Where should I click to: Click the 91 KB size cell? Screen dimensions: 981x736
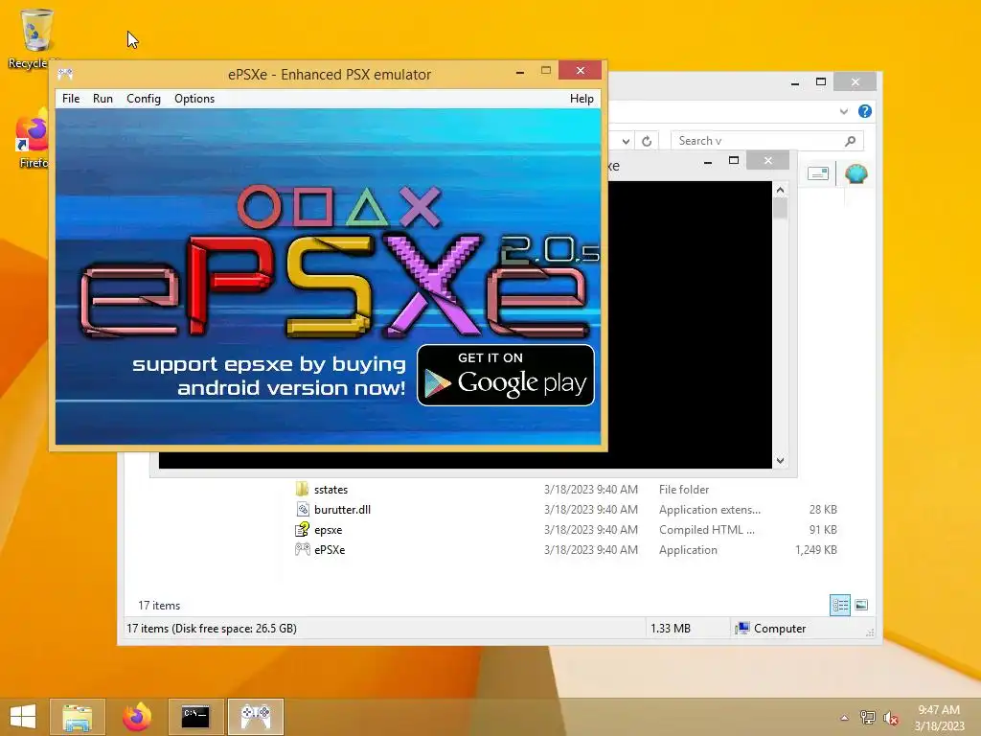tap(823, 529)
